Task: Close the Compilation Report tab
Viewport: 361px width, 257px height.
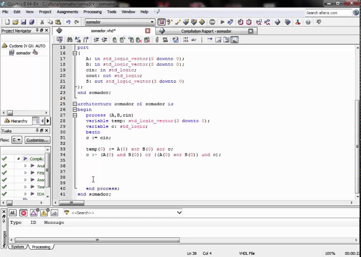Action: pyautogui.click(x=251, y=31)
